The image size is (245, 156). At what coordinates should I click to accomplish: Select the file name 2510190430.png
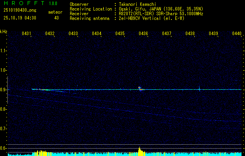20,11
